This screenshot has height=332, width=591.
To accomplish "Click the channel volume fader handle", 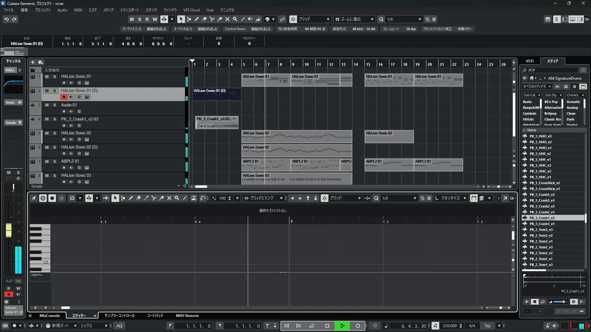I will 9,230.
